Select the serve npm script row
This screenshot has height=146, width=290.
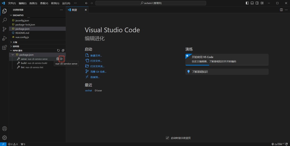tap(37, 59)
